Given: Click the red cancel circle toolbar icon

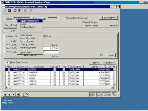Looking at the screenshot, I should [15, 10].
